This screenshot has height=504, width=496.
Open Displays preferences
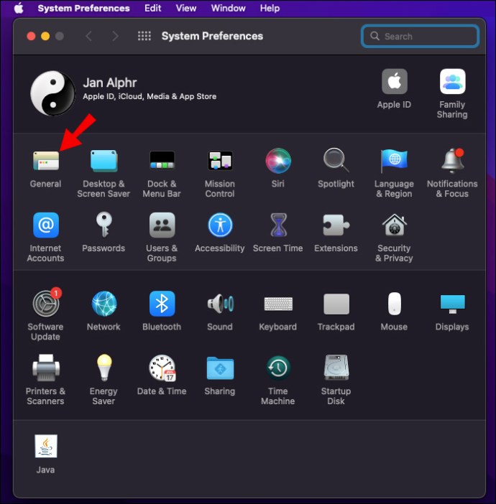[x=452, y=304]
